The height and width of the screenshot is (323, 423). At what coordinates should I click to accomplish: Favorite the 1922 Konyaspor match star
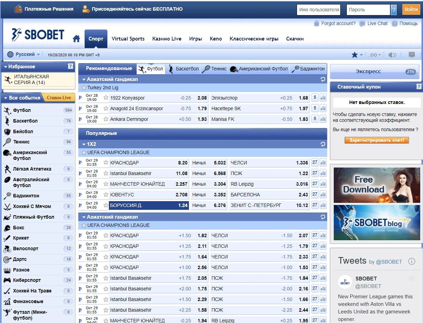click(106, 98)
